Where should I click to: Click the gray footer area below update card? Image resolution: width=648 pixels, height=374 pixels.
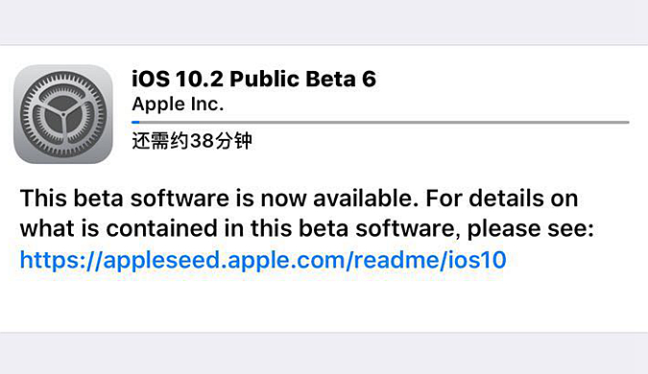tap(324, 353)
